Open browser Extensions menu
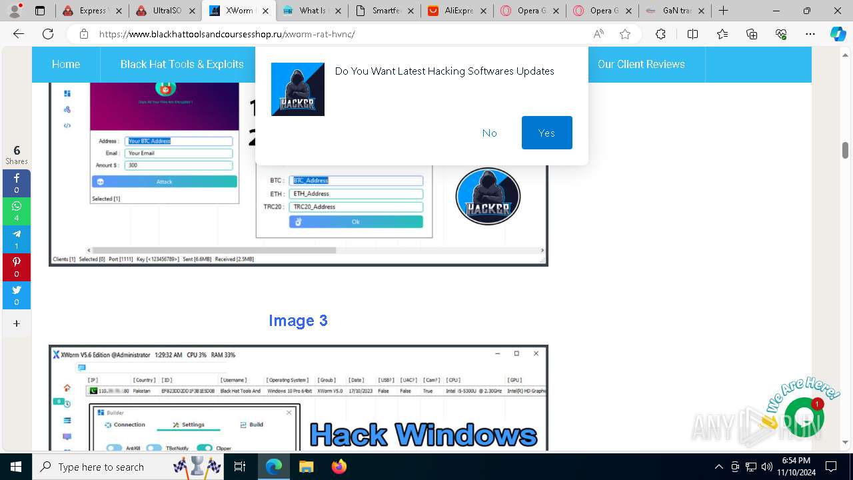The image size is (853, 480). [660, 34]
